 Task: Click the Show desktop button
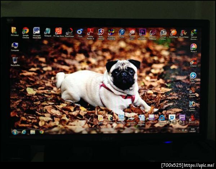click(x=198, y=130)
